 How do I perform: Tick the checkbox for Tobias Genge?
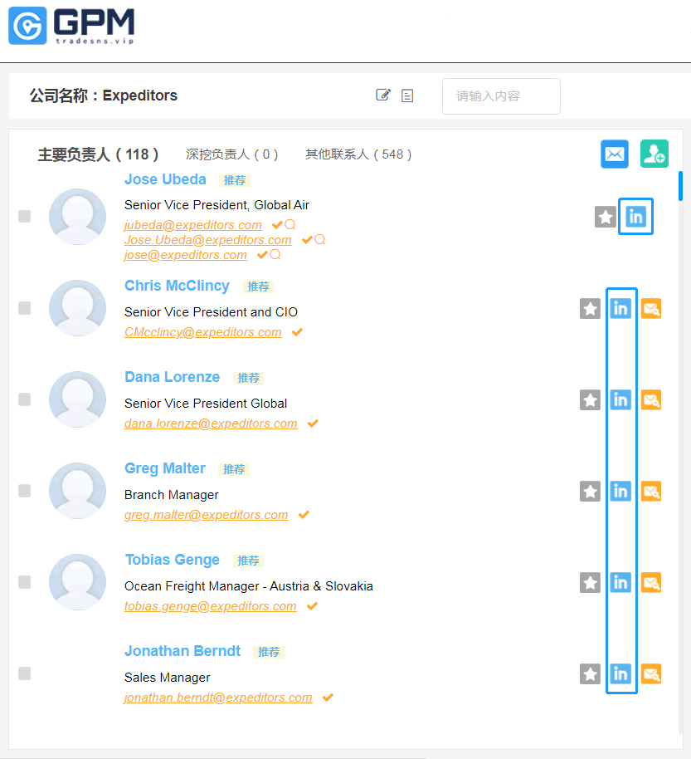point(24,582)
